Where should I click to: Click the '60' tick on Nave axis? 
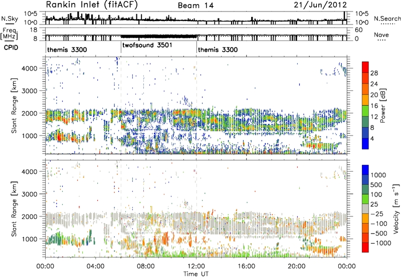[359, 30]
